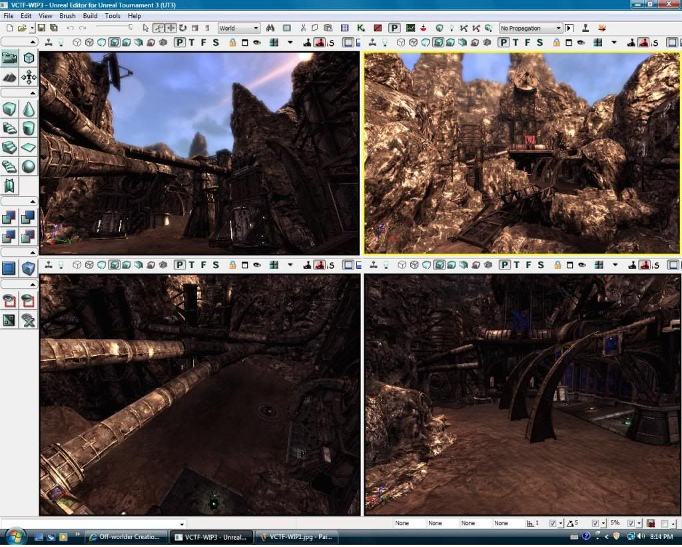The height and width of the screenshot is (547, 682).
Task: Open the Tools menu
Action: click(x=113, y=16)
